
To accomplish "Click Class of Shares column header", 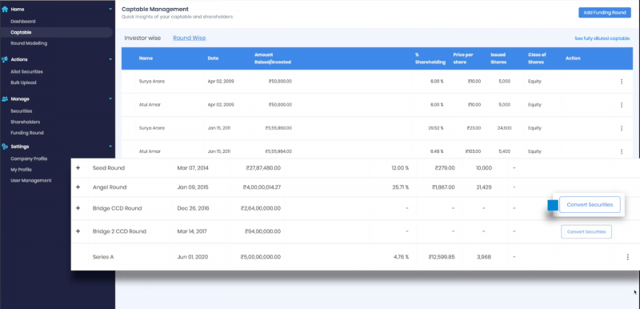I will [537, 58].
